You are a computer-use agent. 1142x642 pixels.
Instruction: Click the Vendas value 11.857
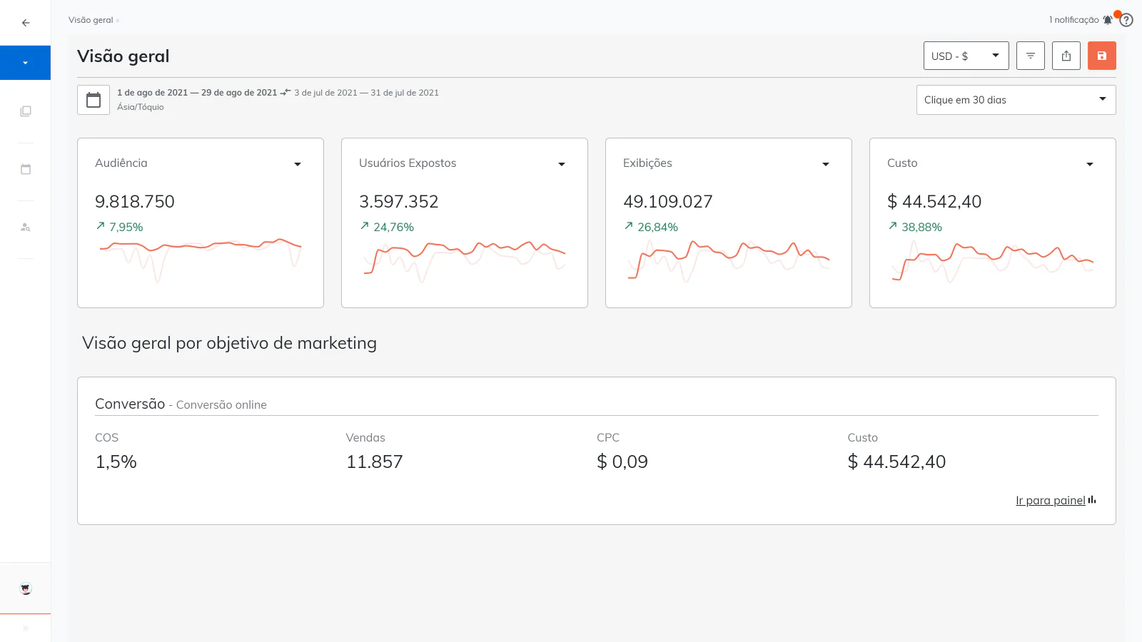click(375, 462)
